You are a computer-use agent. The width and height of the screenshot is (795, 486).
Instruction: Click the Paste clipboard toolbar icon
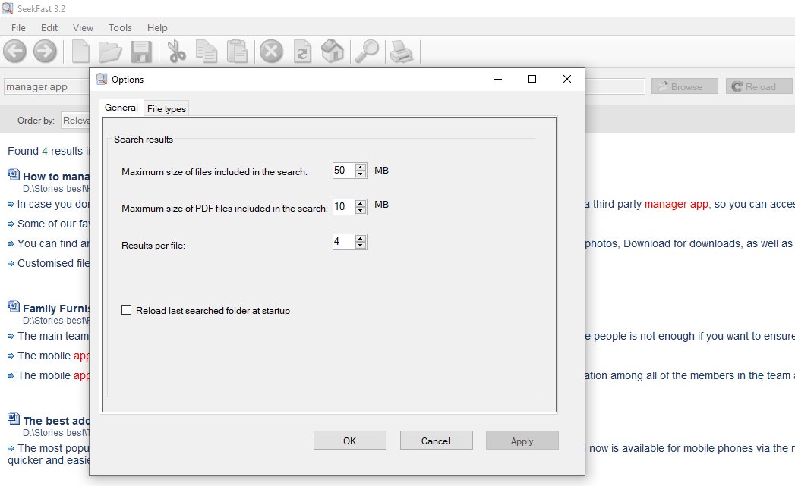[x=237, y=51]
